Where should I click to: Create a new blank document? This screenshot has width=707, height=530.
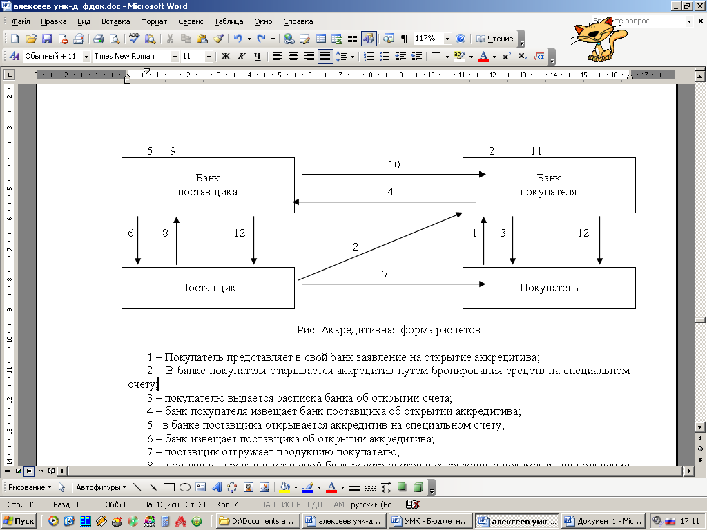tap(14, 39)
